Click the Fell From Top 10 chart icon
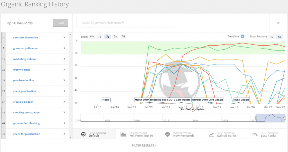 point(123,134)
